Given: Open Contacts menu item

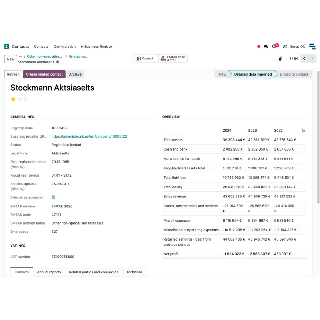Looking at the screenshot, I should (41, 47).
